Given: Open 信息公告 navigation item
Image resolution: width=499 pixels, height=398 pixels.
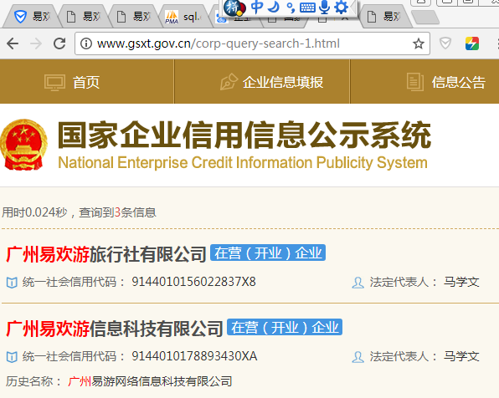Looking at the screenshot, I should (445, 82).
